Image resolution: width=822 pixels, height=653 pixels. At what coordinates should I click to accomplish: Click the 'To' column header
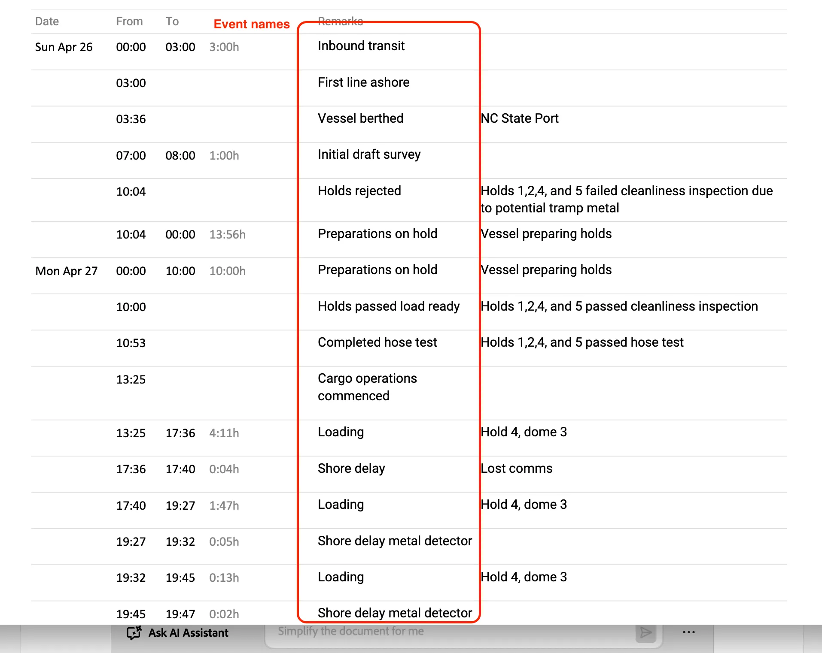172,21
